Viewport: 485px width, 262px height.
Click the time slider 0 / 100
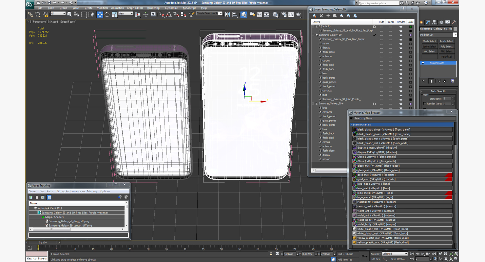[x=43, y=242]
